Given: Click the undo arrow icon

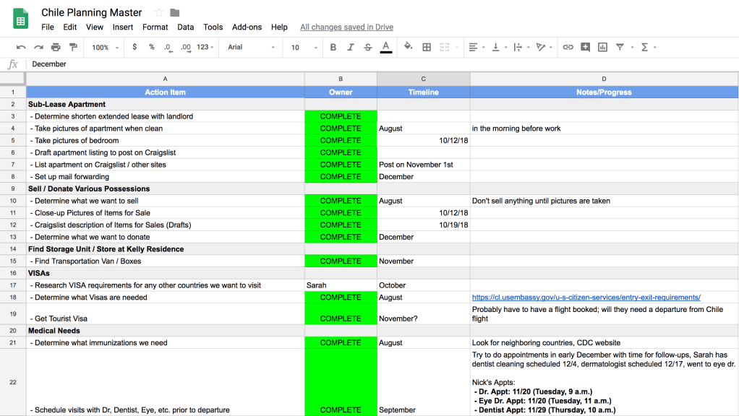Looking at the screenshot, I should pos(21,48).
